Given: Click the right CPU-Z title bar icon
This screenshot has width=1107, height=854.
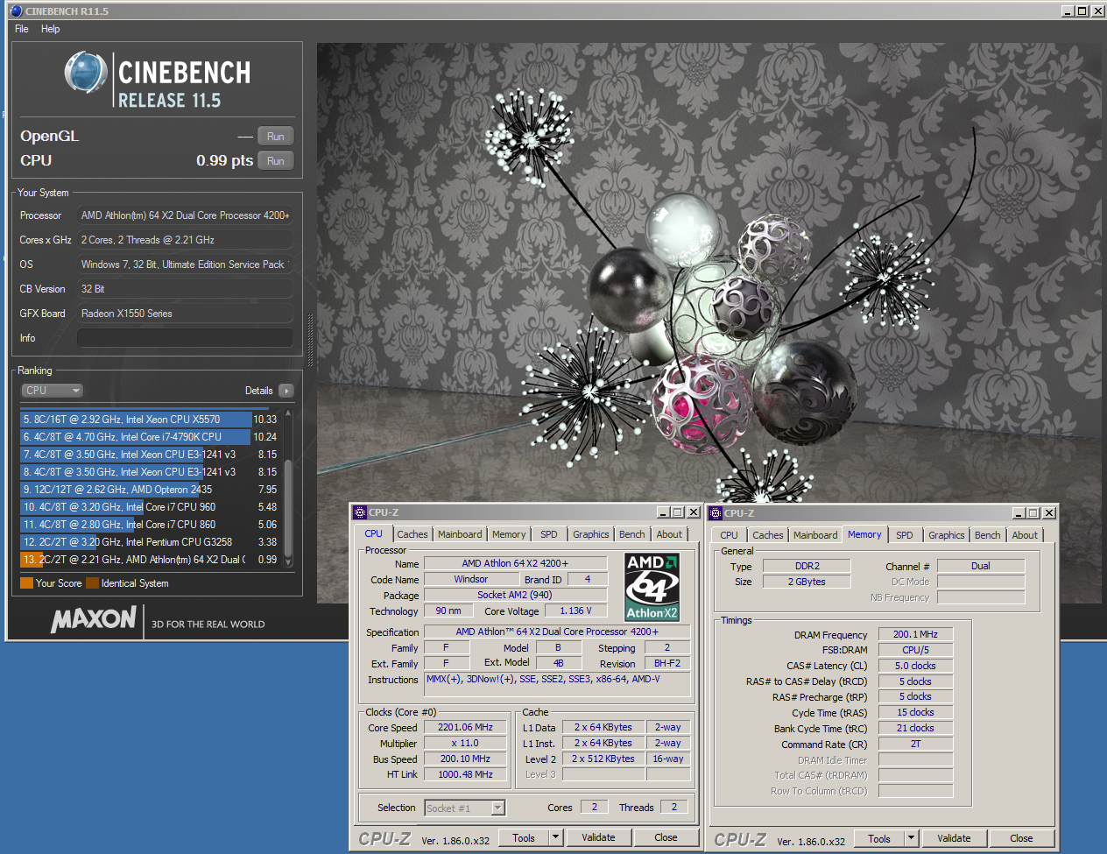Looking at the screenshot, I should point(715,513).
